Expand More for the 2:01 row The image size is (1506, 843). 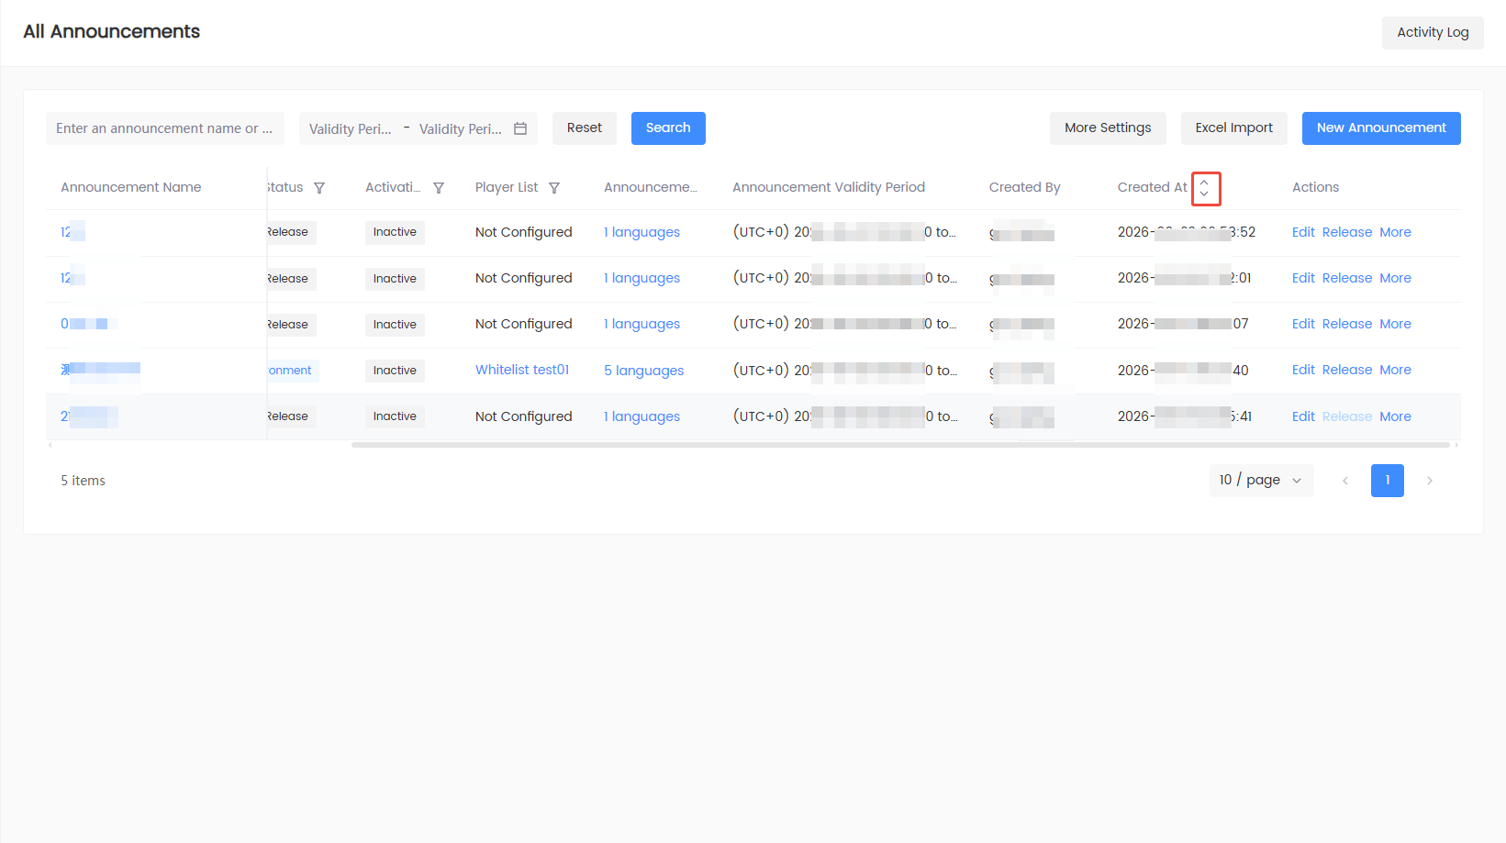pos(1395,278)
